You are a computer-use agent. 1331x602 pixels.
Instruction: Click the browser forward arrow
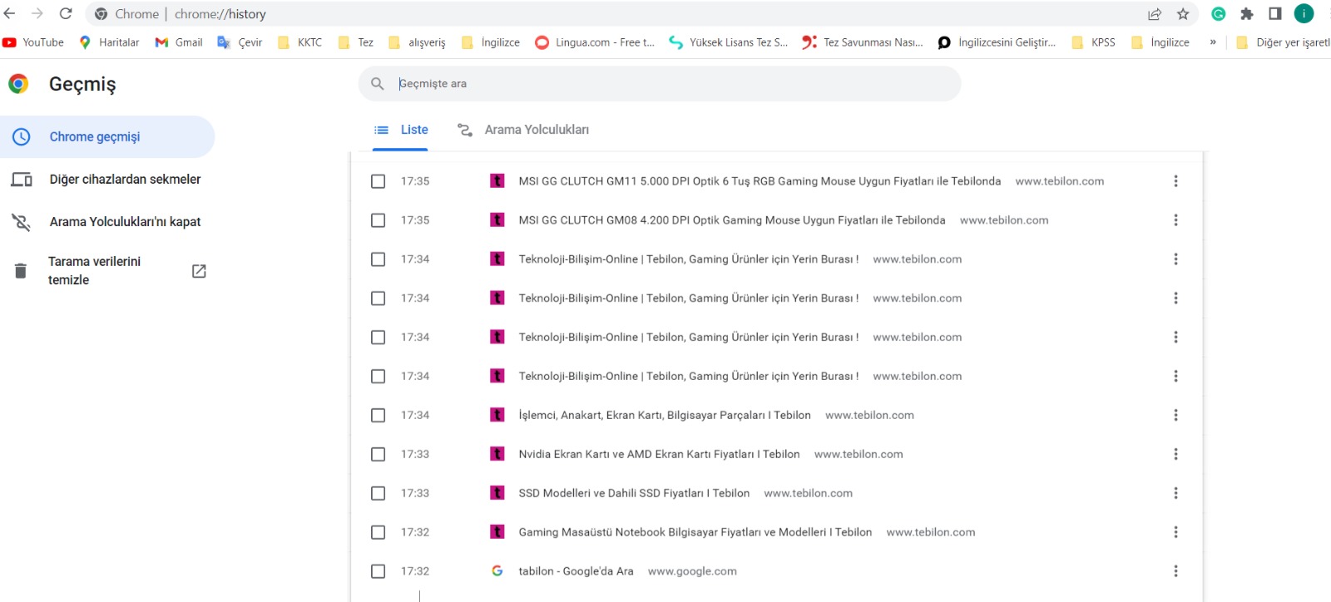(37, 13)
